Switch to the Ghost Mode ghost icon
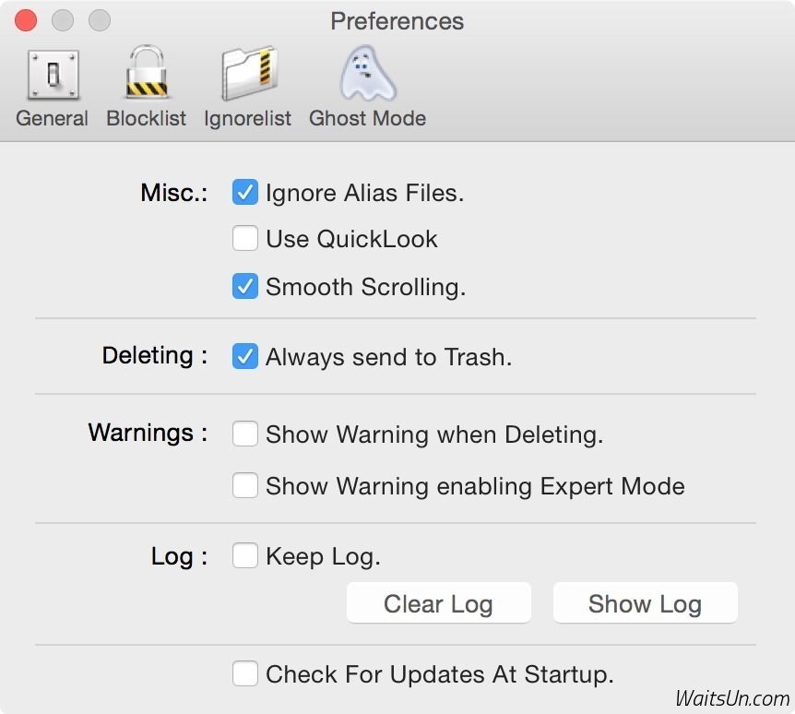 point(367,76)
